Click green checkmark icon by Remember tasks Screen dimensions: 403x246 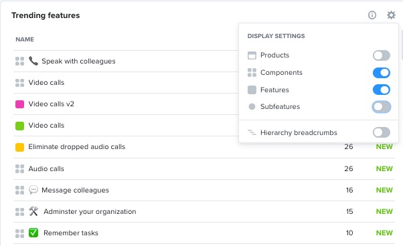point(33,233)
